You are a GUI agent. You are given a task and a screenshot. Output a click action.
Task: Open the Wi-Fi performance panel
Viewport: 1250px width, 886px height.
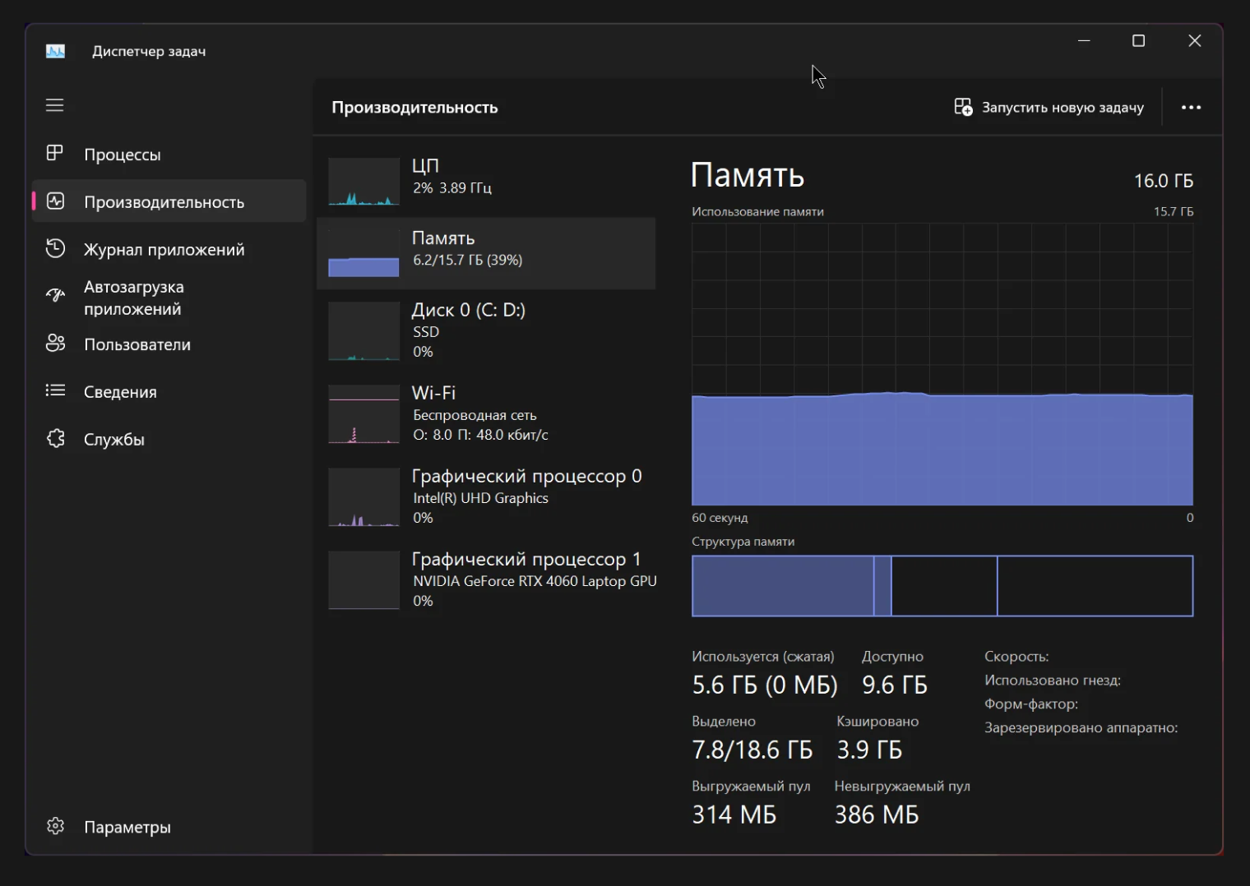point(485,413)
